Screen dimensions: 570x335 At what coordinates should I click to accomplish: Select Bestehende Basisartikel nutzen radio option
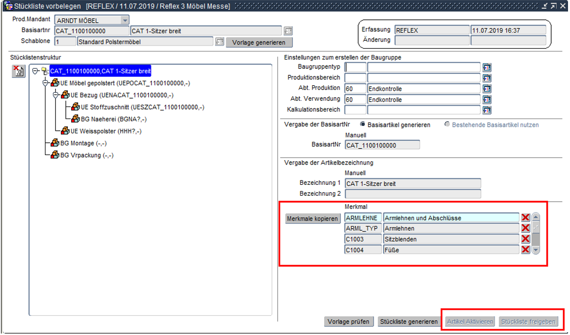pos(448,125)
